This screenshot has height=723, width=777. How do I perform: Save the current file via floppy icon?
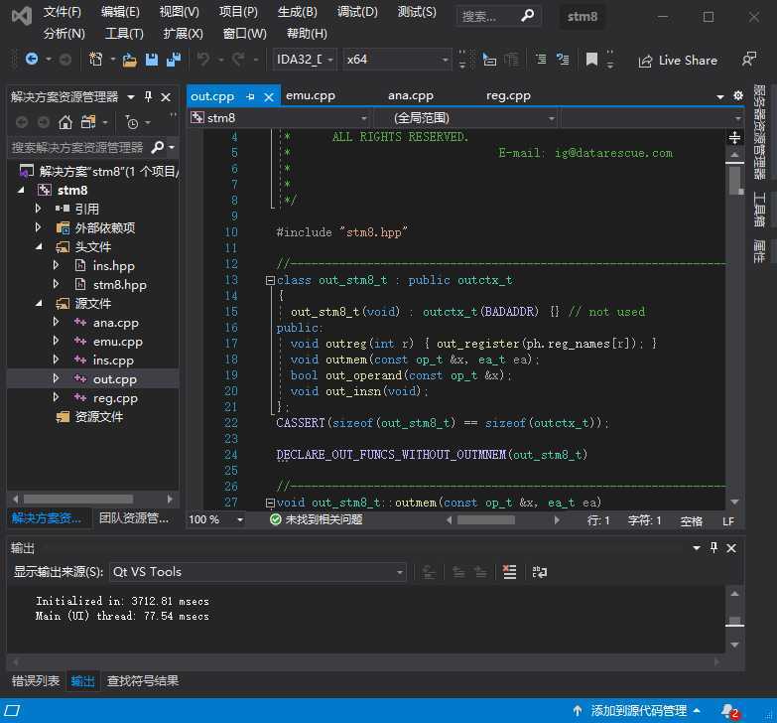(152, 60)
